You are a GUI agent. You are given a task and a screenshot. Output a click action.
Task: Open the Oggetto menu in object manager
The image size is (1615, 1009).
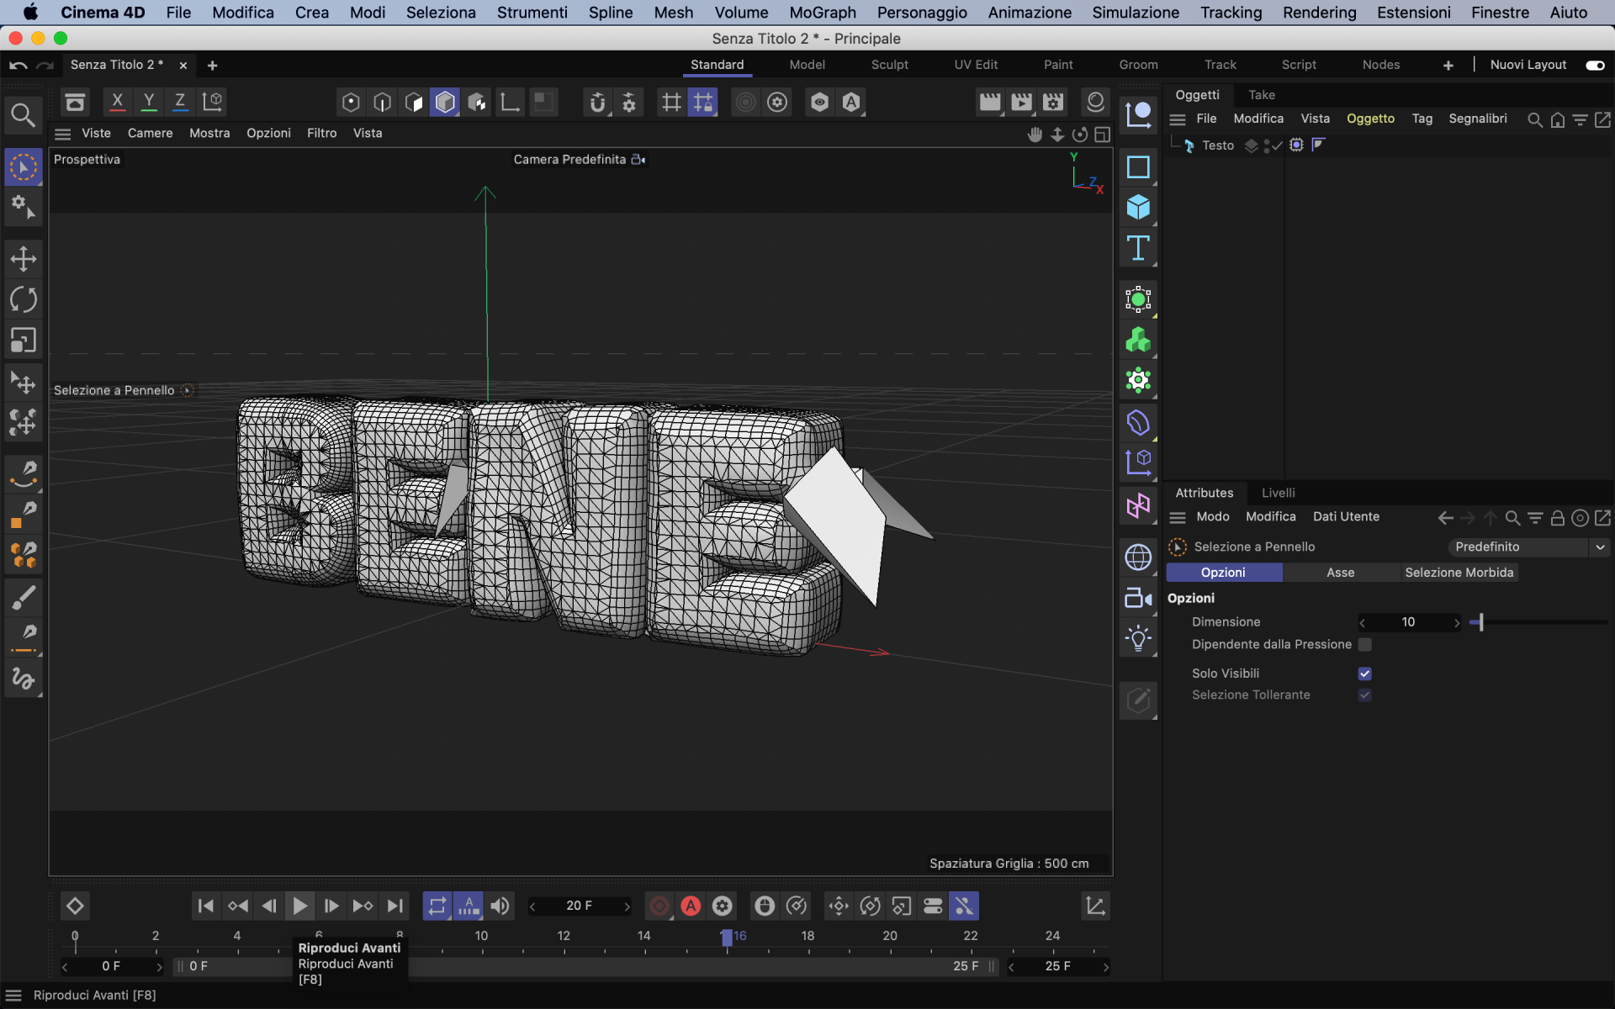(x=1369, y=119)
